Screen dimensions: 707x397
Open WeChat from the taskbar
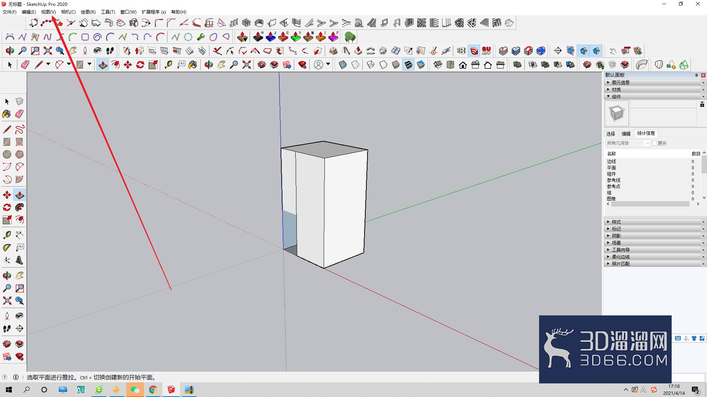click(x=135, y=390)
